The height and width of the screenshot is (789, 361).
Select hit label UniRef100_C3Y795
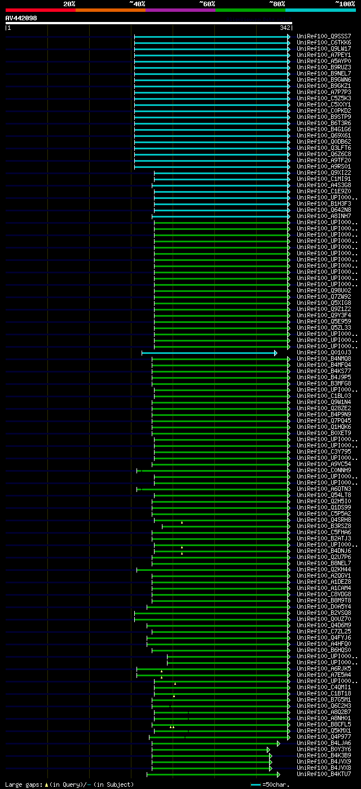[x=324, y=451]
